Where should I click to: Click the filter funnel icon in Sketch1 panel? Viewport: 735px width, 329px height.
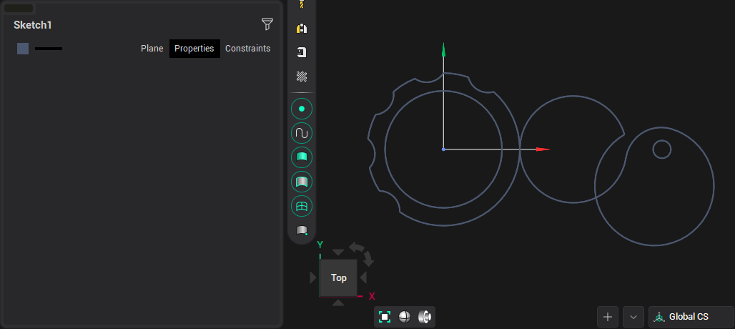tap(267, 24)
